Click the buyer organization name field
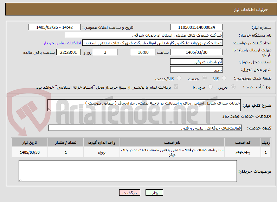This screenshot has width=277, height=202. coord(144,35)
